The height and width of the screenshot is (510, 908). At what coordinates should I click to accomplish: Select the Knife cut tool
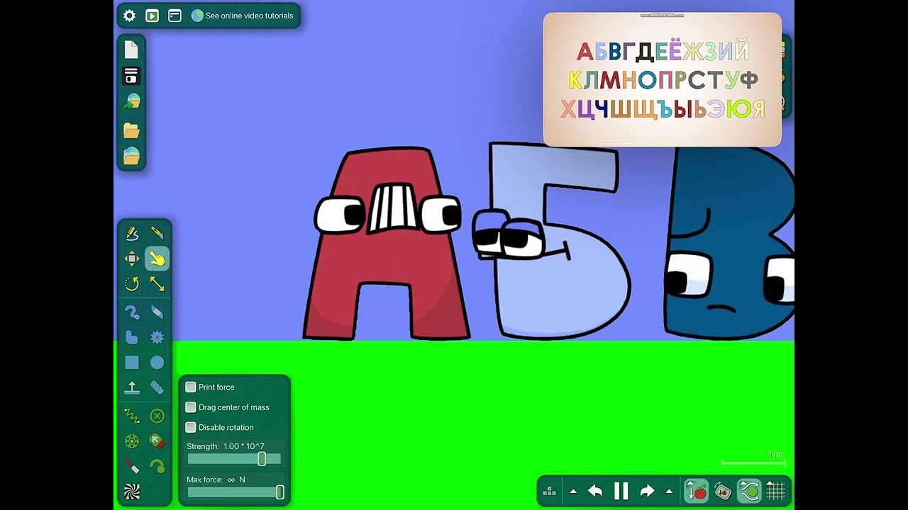coord(157,233)
